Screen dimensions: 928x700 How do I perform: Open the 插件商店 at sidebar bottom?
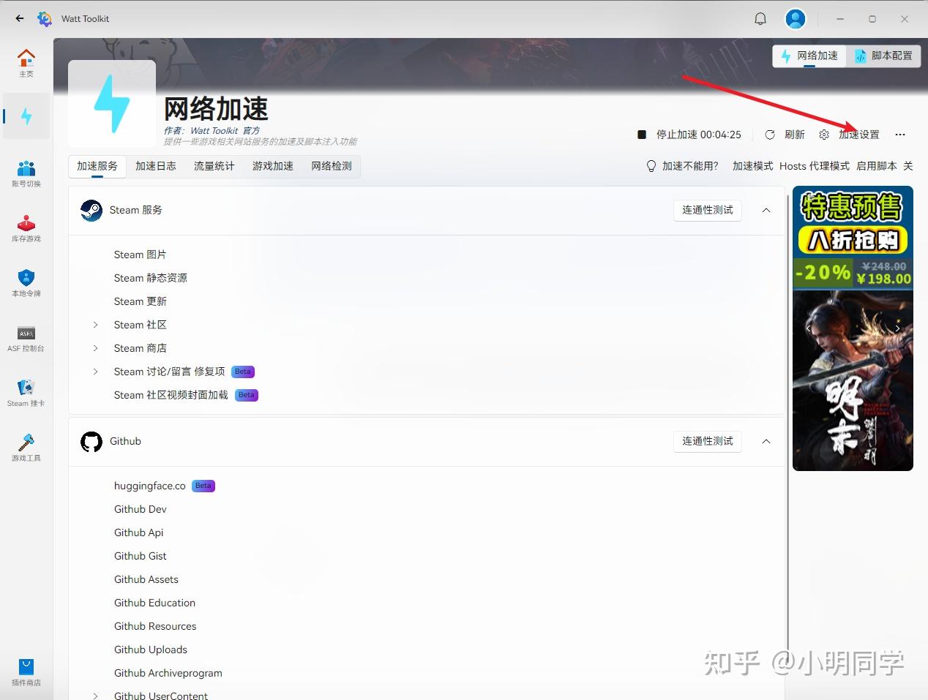pos(26,669)
